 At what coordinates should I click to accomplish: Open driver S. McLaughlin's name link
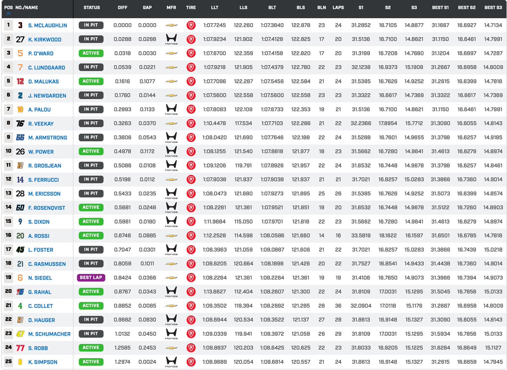click(x=48, y=25)
